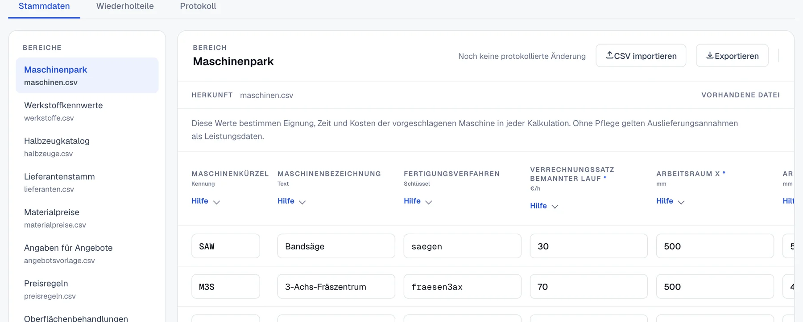The width and height of the screenshot is (803, 322).
Task: Click the Arbeitsraum X field in SAW row
Action: (x=715, y=246)
